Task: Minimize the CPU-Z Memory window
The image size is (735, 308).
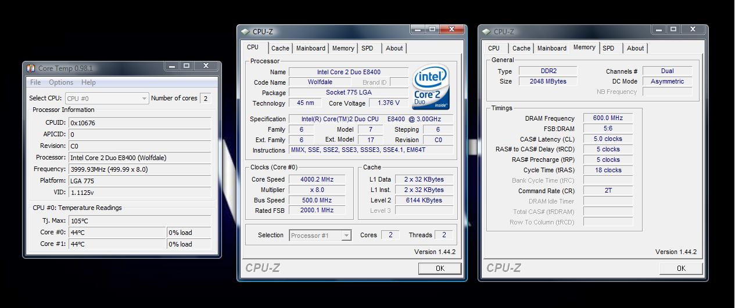Action: tap(659, 30)
